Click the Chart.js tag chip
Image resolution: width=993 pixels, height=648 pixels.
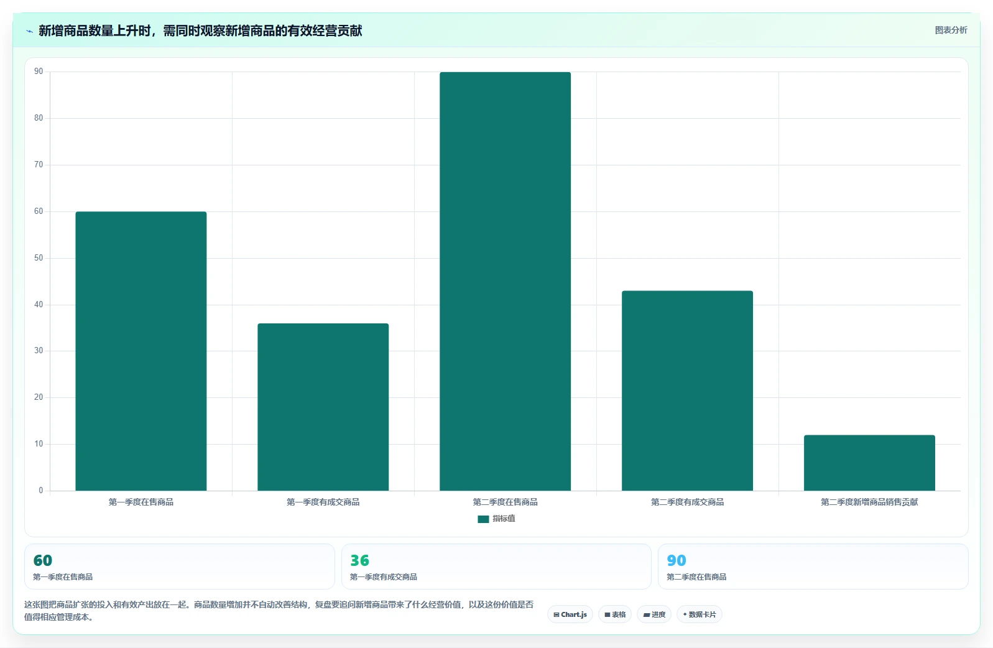tap(570, 614)
